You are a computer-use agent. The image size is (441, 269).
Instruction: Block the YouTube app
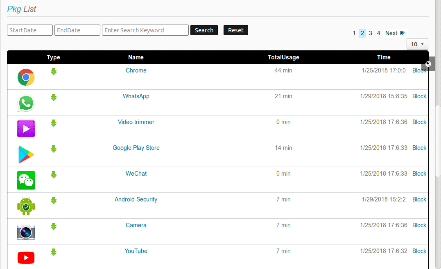[419, 251]
